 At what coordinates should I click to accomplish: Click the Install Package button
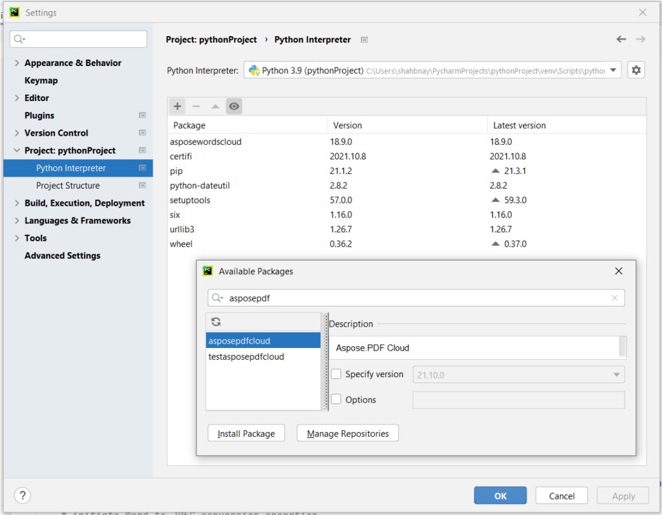246,433
